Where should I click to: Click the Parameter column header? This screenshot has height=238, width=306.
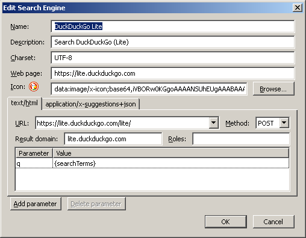(x=34, y=153)
